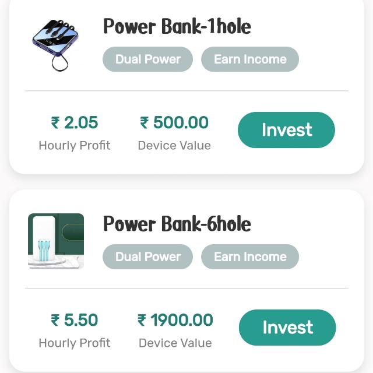373x373 pixels.
Task: Click Hourly Profit label under ₹ 2.05
Action: pyautogui.click(x=75, y=146)
